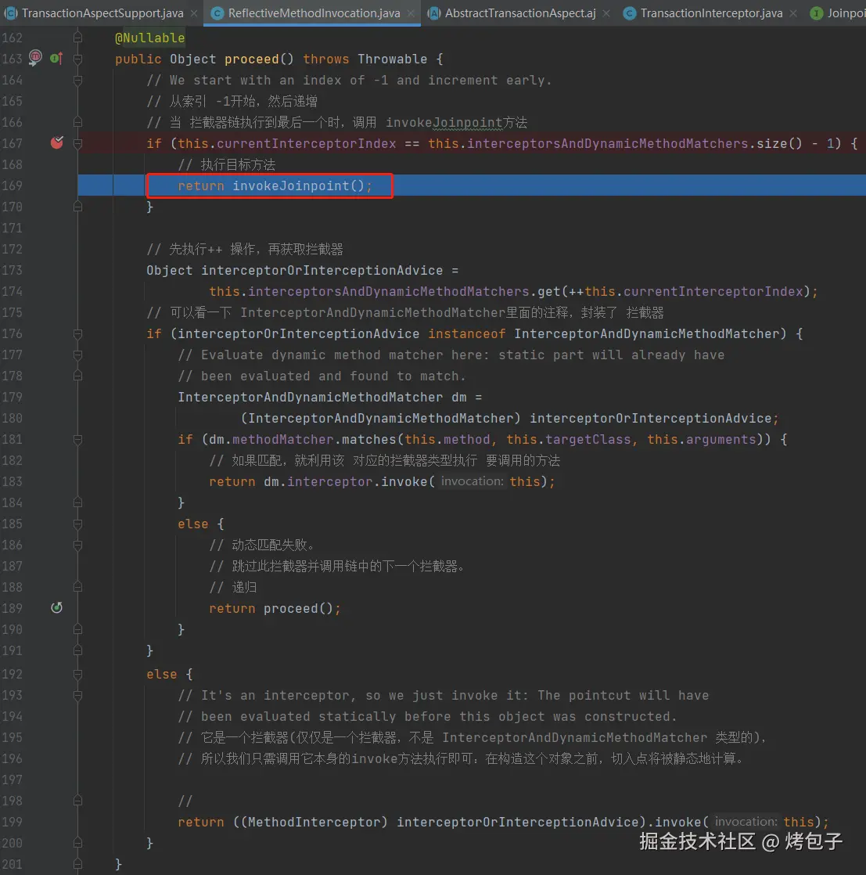Close the AbstractTransactionAspect.aj tab
Image resolution: width=866 pixels, height=875 pixels.
click(606, 13)
